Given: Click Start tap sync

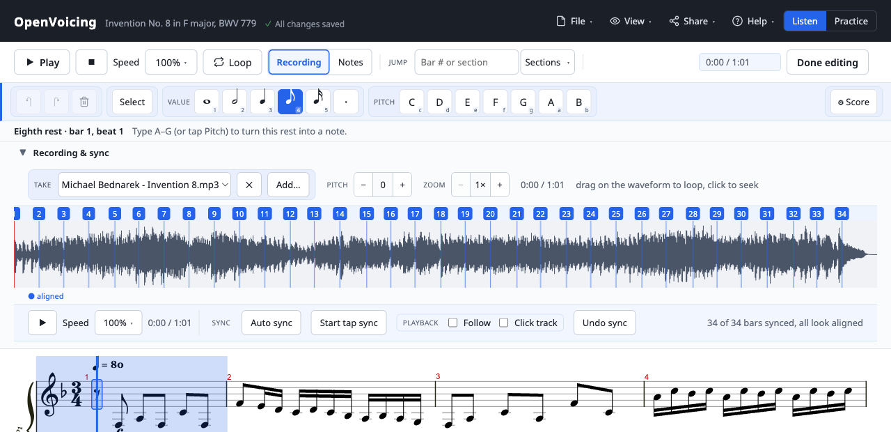Looking at the screenshot, I should point(349,323).
